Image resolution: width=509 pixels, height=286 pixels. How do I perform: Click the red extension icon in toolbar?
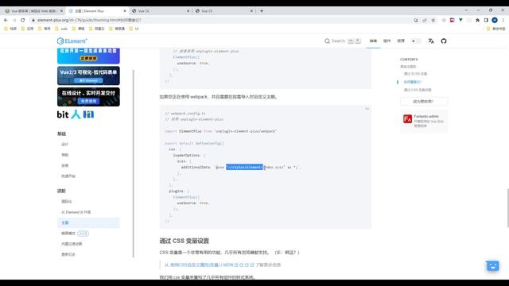[x=452, y=20]
